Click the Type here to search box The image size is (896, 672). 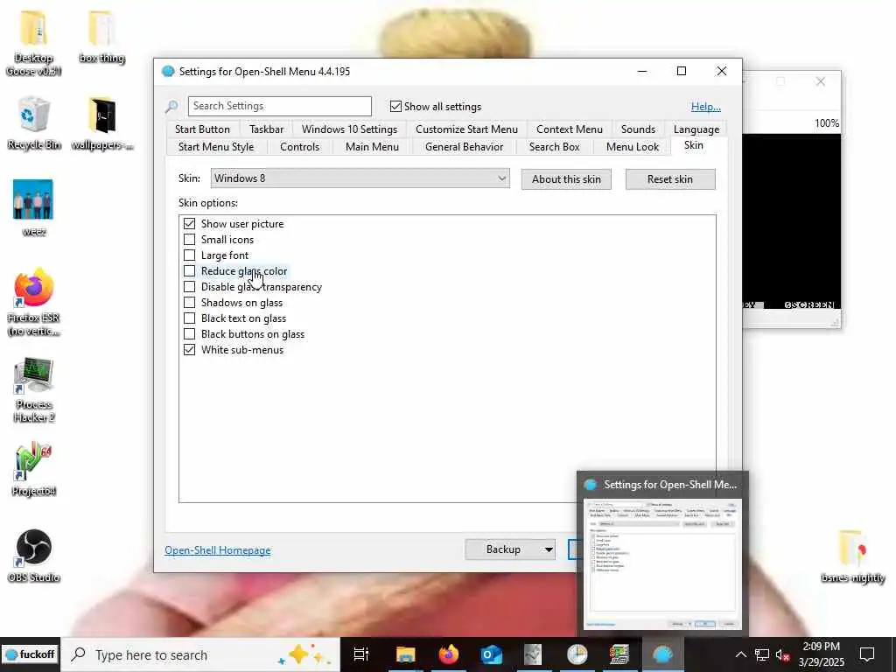200,654
